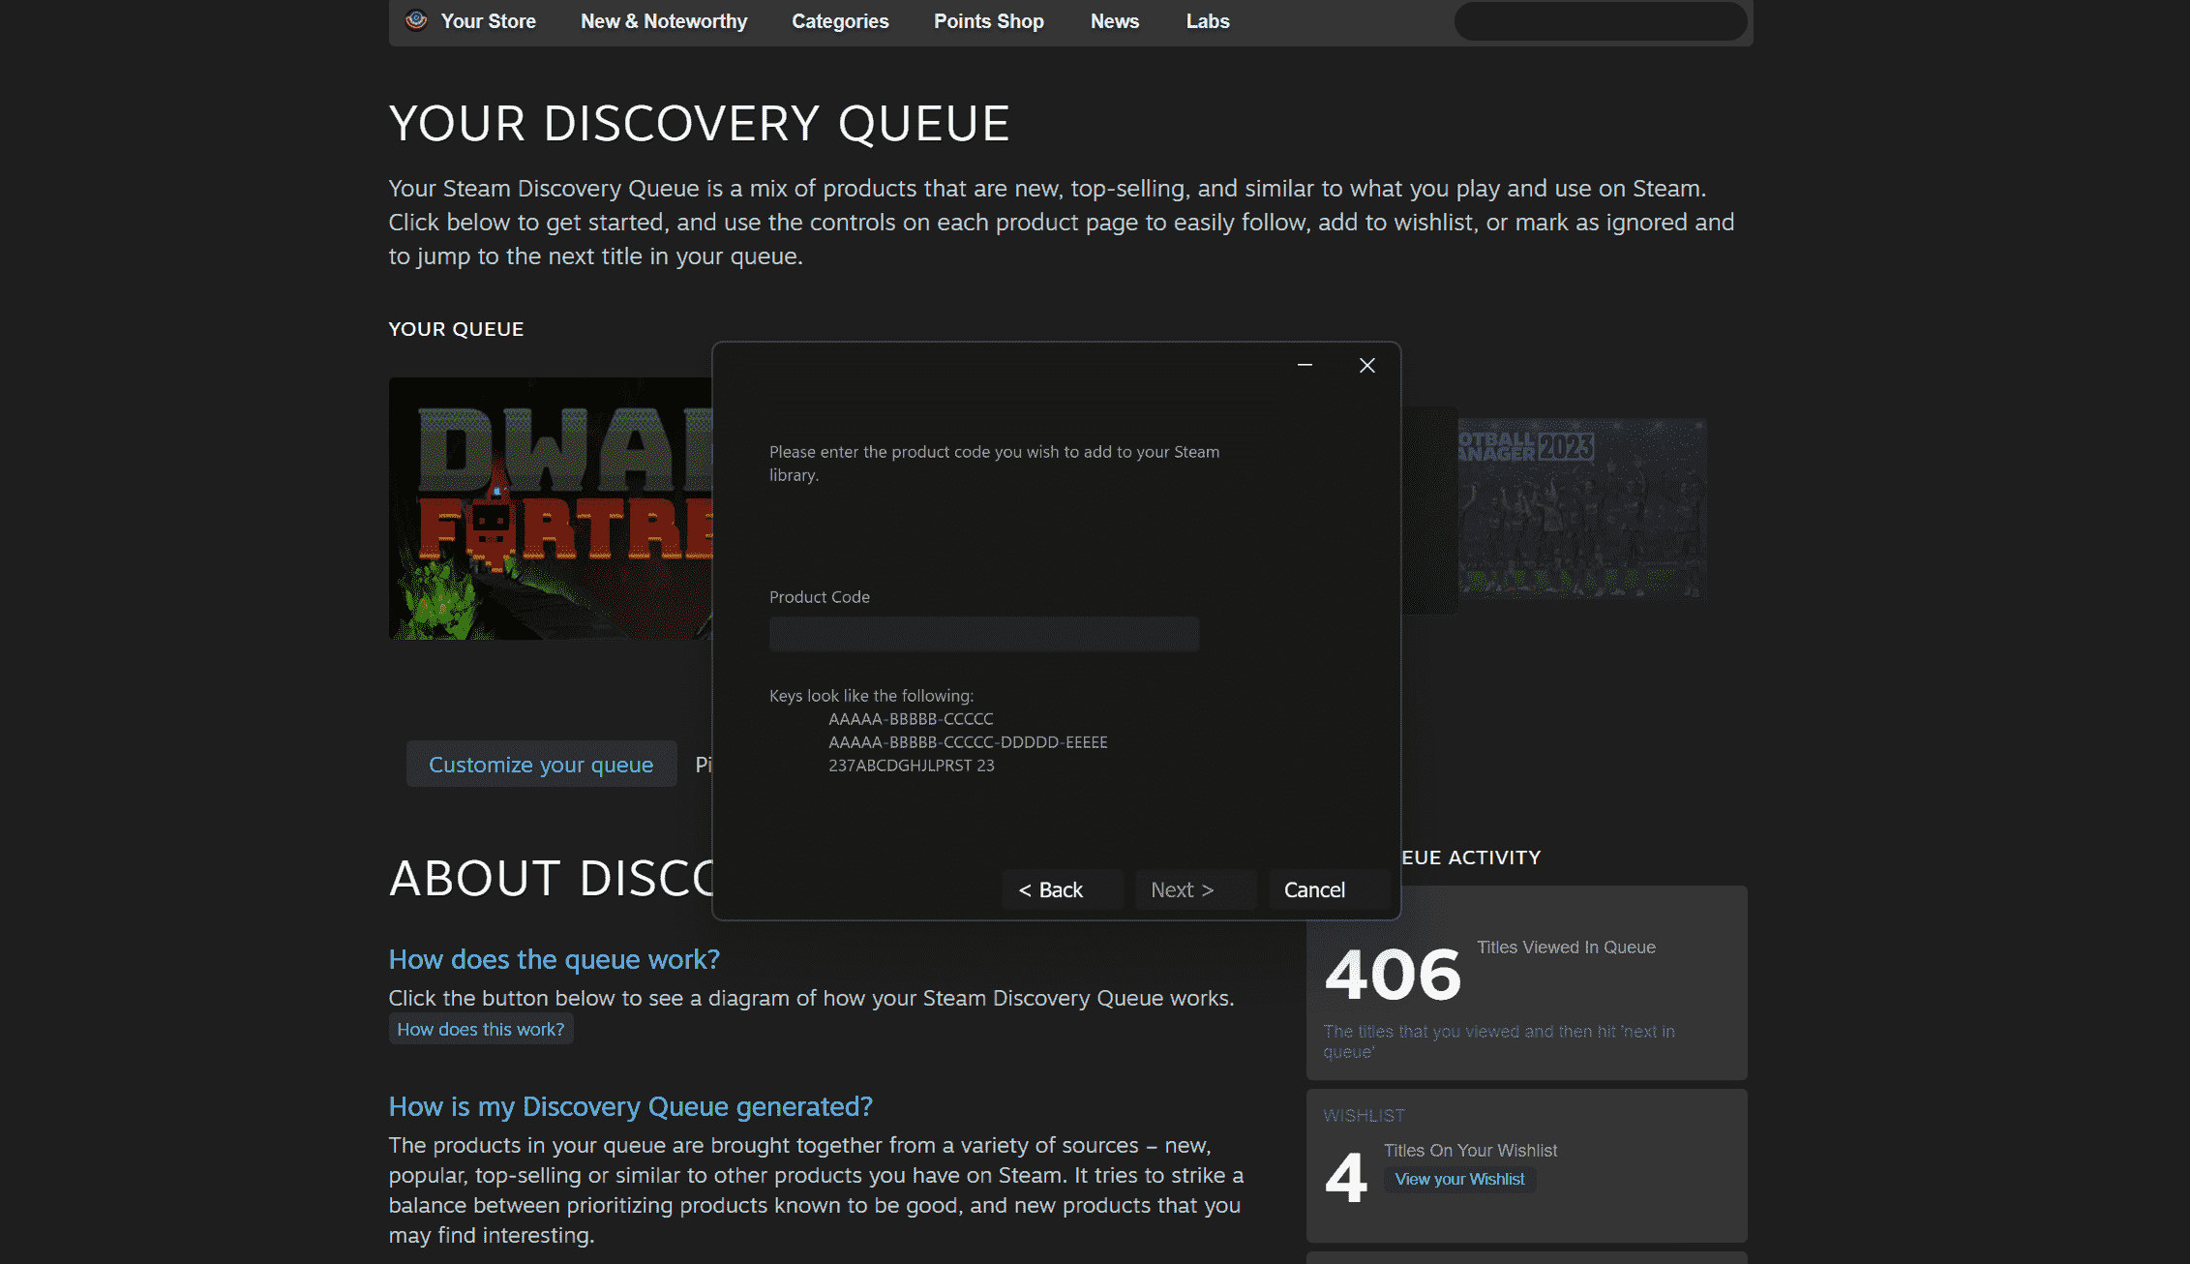View your Wishlist link
The image size is (2190, 1264).
pyautogui.click(x=1459, y=1178)
